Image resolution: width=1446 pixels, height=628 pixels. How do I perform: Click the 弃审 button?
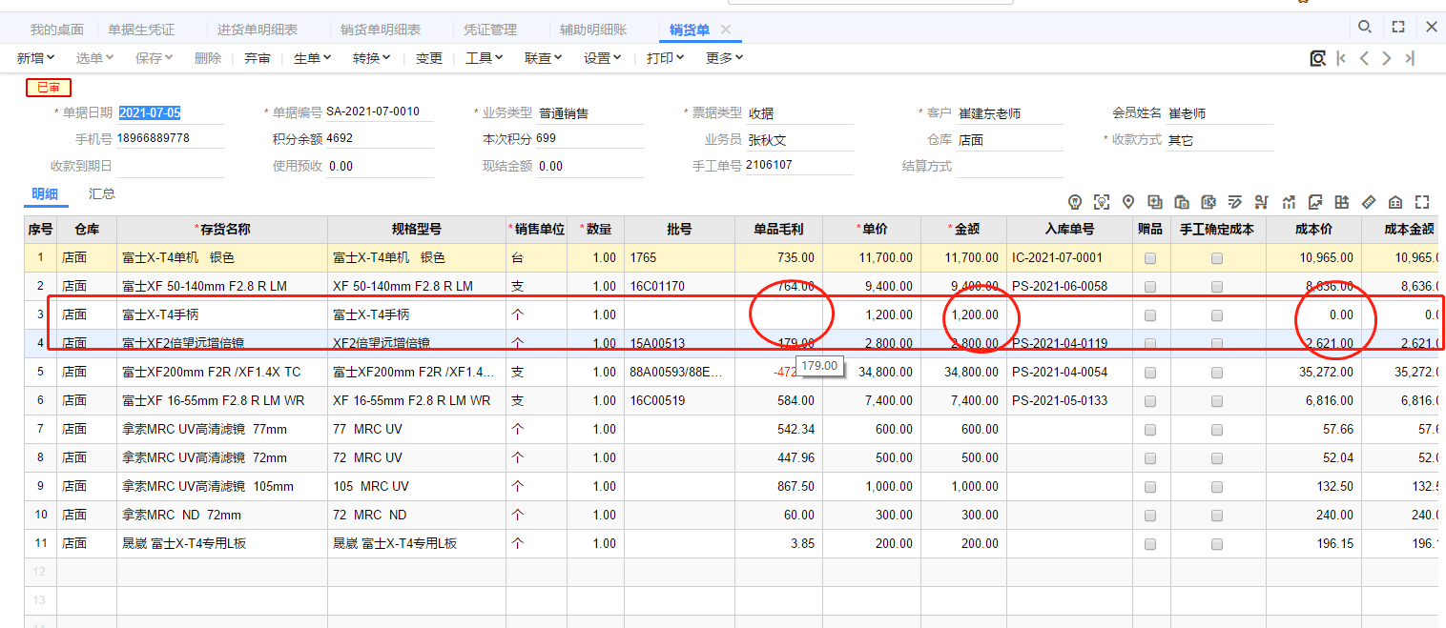(x=258, y=58)
